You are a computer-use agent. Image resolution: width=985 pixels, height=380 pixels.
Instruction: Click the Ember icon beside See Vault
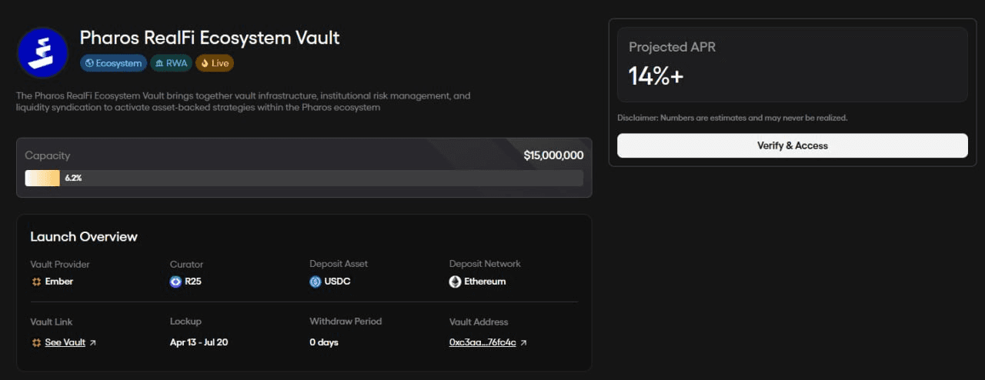pos(36,343)
